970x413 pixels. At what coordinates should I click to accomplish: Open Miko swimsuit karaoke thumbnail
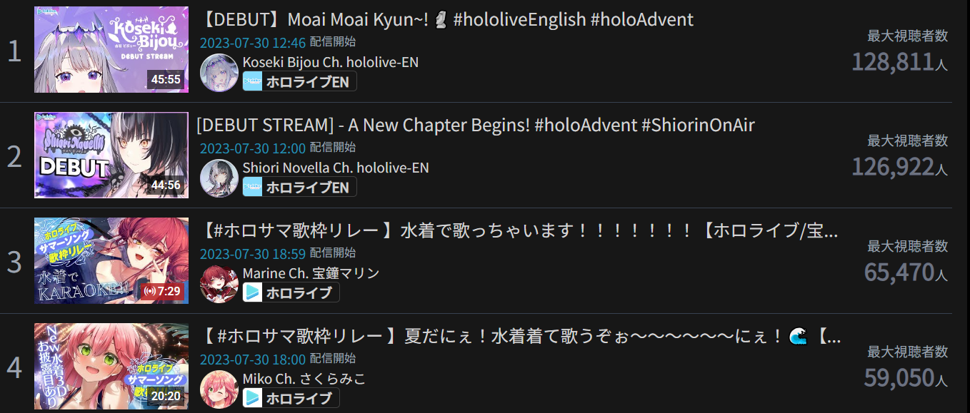coord(111,366)
